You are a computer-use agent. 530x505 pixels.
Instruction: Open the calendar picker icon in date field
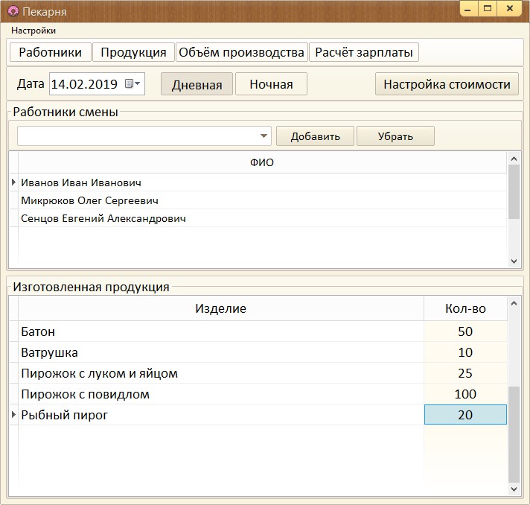pos(132,83)
